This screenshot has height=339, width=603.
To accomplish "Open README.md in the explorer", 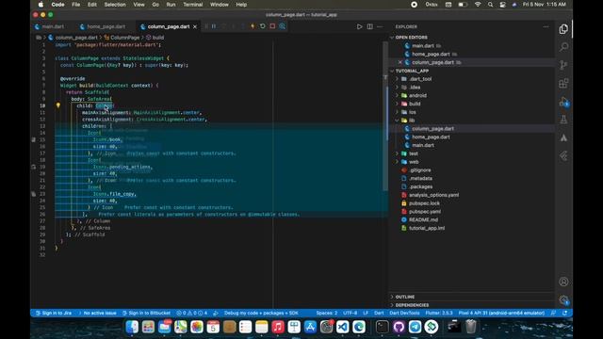I will tap(423, 219).
